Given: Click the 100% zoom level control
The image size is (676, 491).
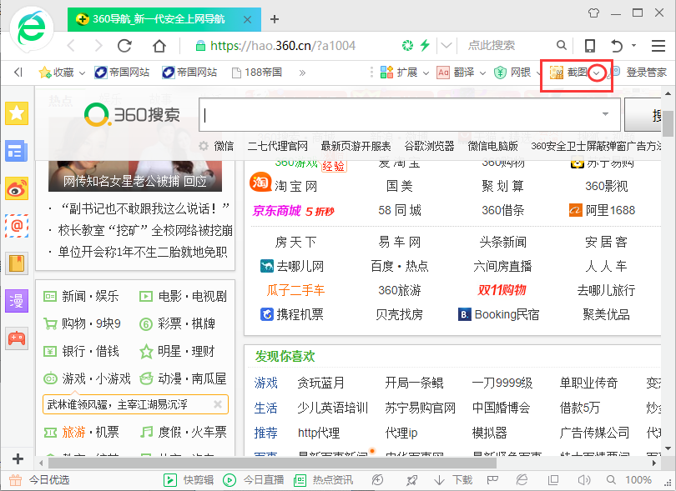Looking at the screenshot, I should (x=639, y=479).
